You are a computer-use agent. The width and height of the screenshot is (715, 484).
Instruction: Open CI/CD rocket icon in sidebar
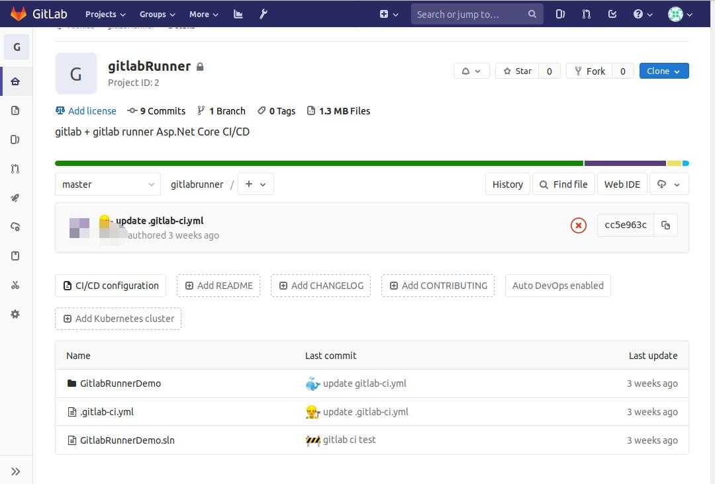click(x=15, y=198)
